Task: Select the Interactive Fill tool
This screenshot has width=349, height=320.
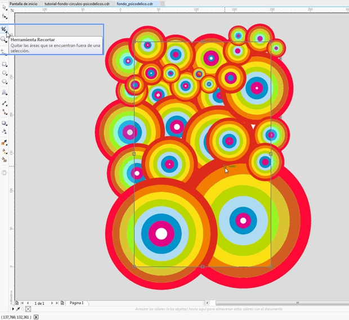Action: [5, 151]
